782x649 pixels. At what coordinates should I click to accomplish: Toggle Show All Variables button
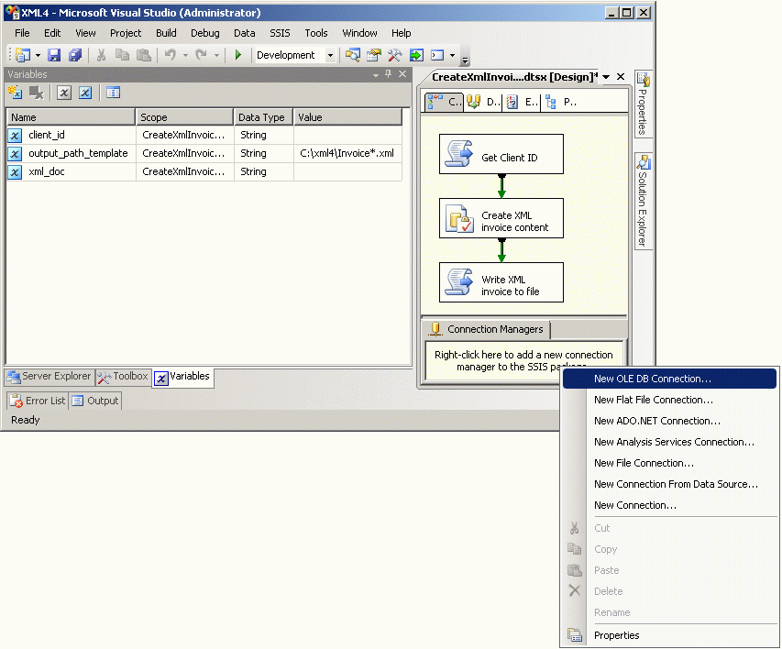point(85,93)
